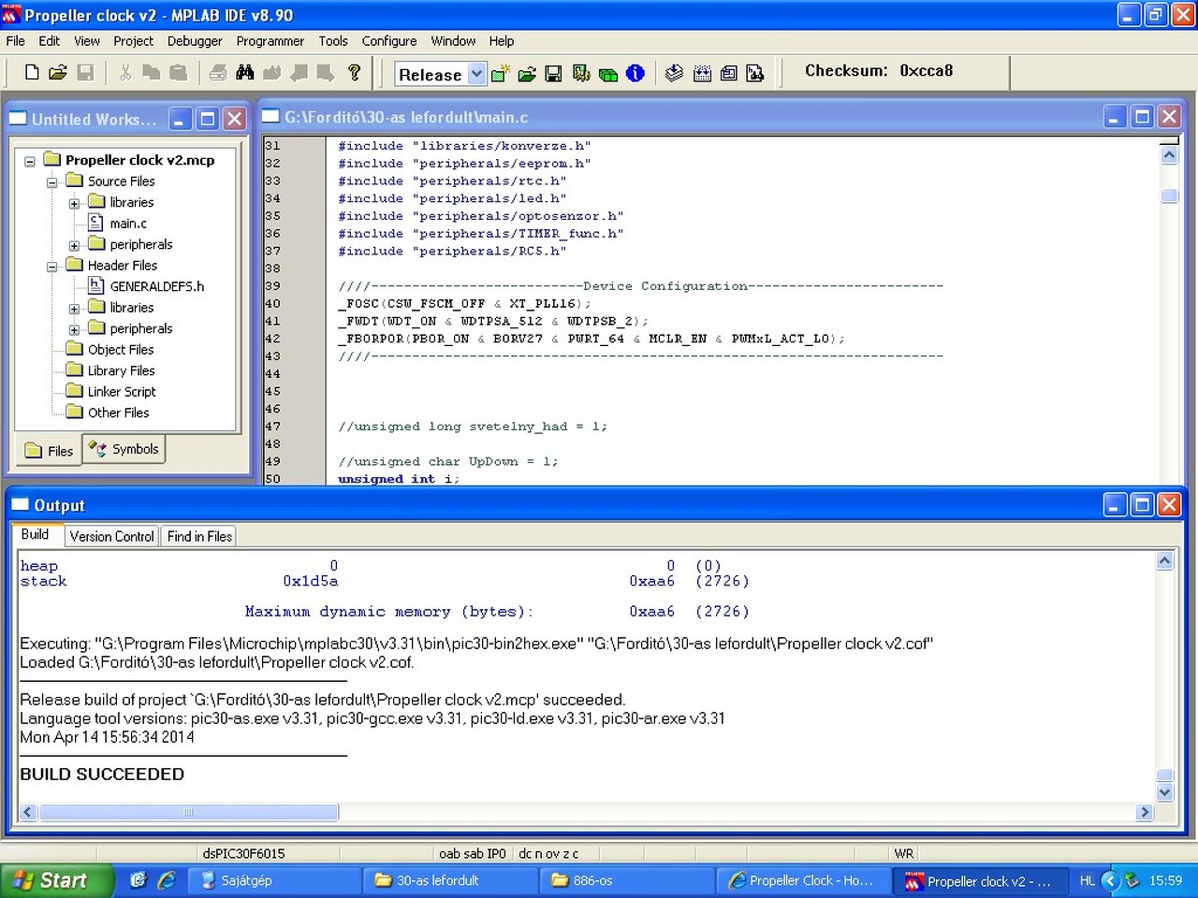Image resolution: width=1198 pixels, height=898 pixels.
Task: Click the Paste clipboard icon
Action: pyautogui.click(x=178, y=73)
